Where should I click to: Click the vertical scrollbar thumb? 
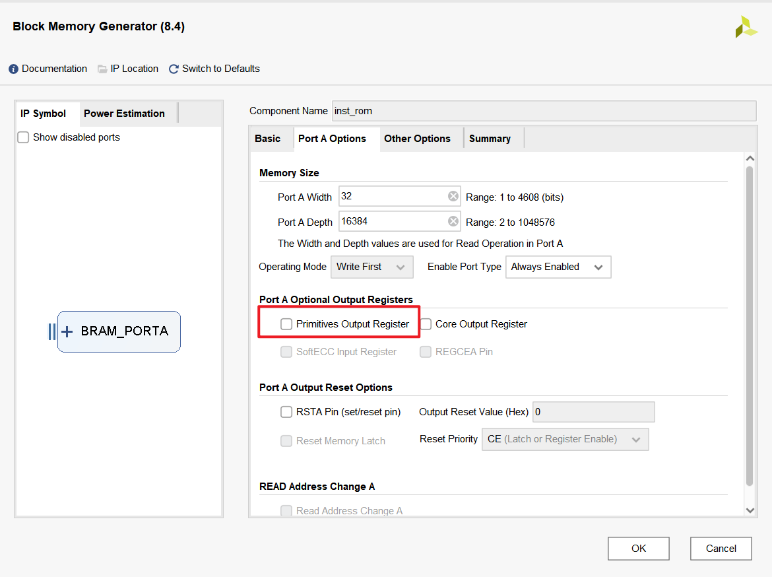click(x=750, y=326)
